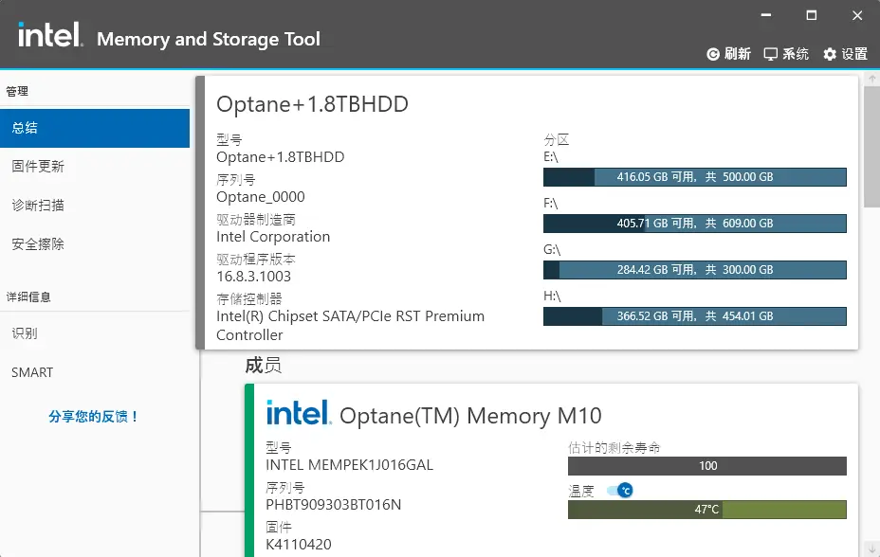The height and width of the screenshot is (557, 880).
Task: Click the Intel logo in header
Action: (51, 38)
